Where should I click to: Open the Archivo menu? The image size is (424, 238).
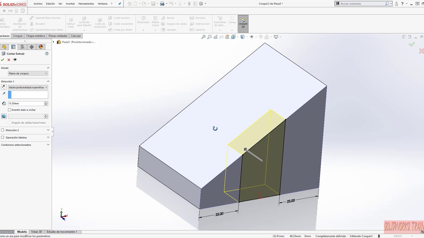click(38, 4)
